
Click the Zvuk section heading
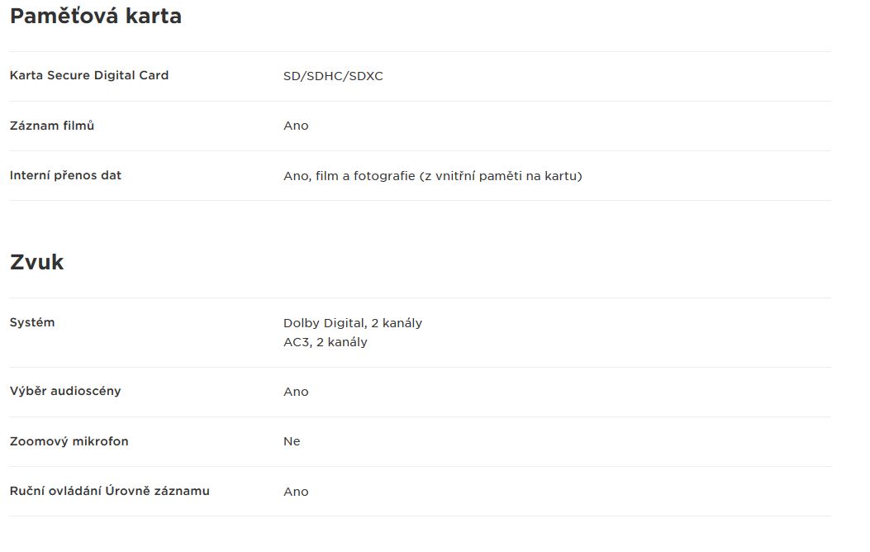(x=36, y=262)
